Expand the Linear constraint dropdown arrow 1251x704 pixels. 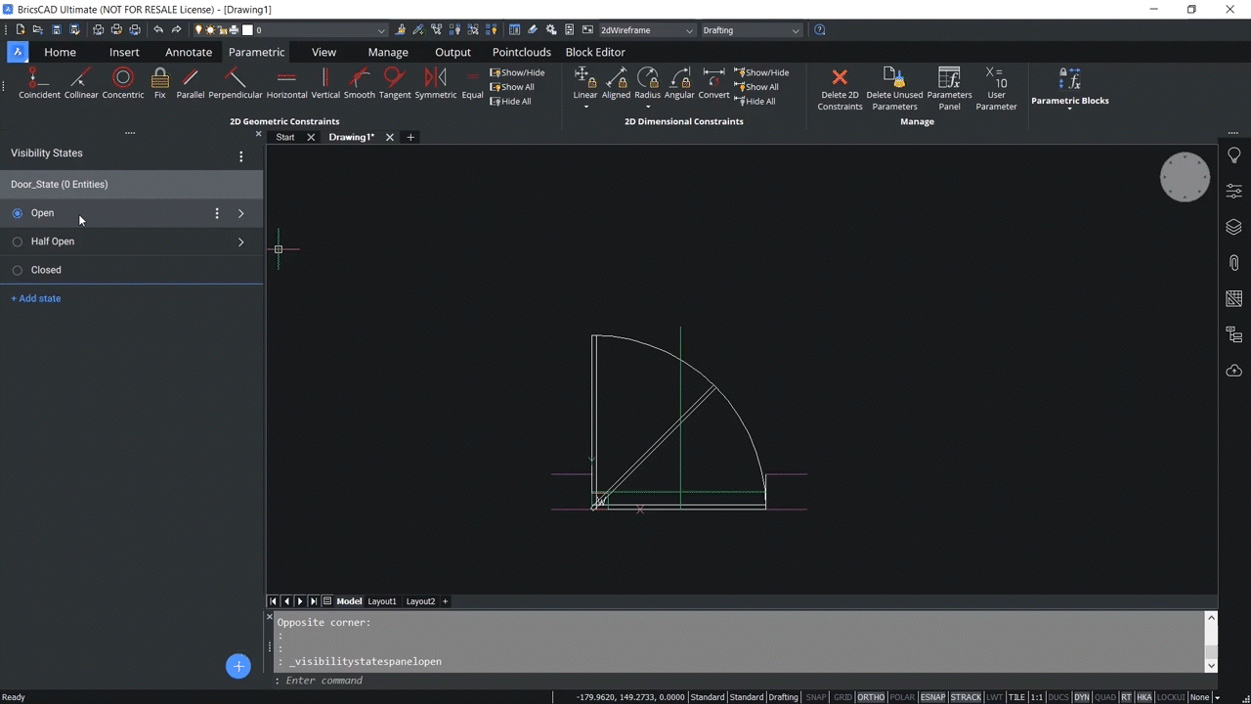[x=585, y=106]
